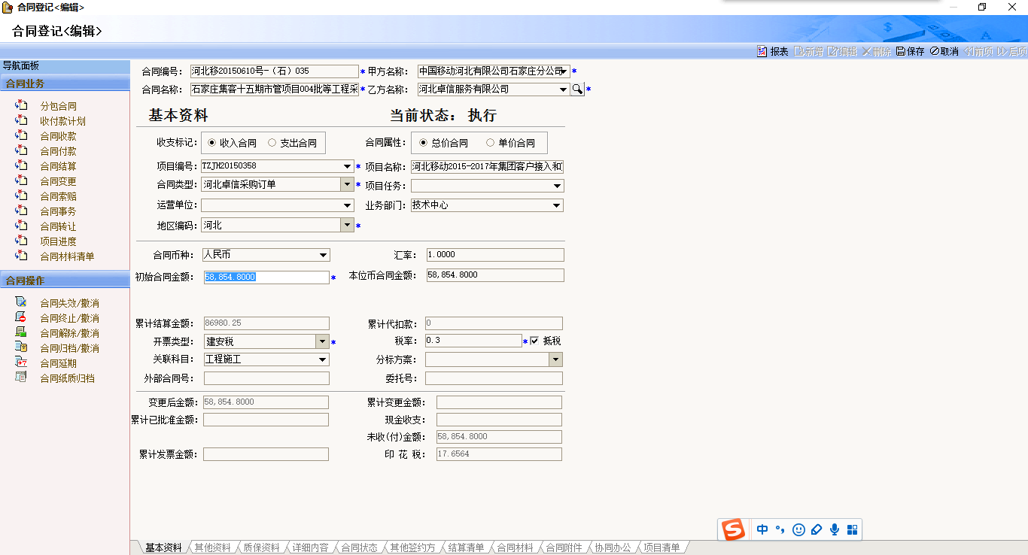
Task: Switch to 其他资料 tab
Action: 213,547
